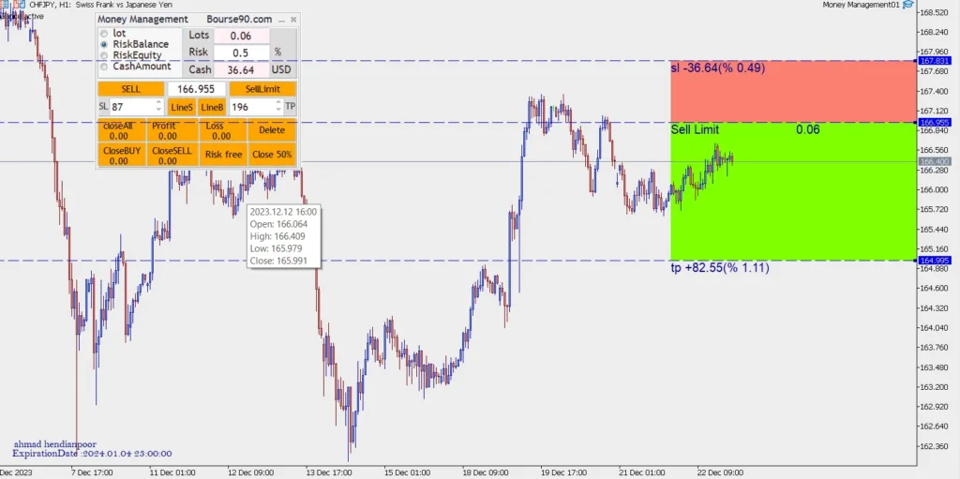The image size is (960, 479).
Task: Click the Close 50% button
Action: click(x=272, y=155)
